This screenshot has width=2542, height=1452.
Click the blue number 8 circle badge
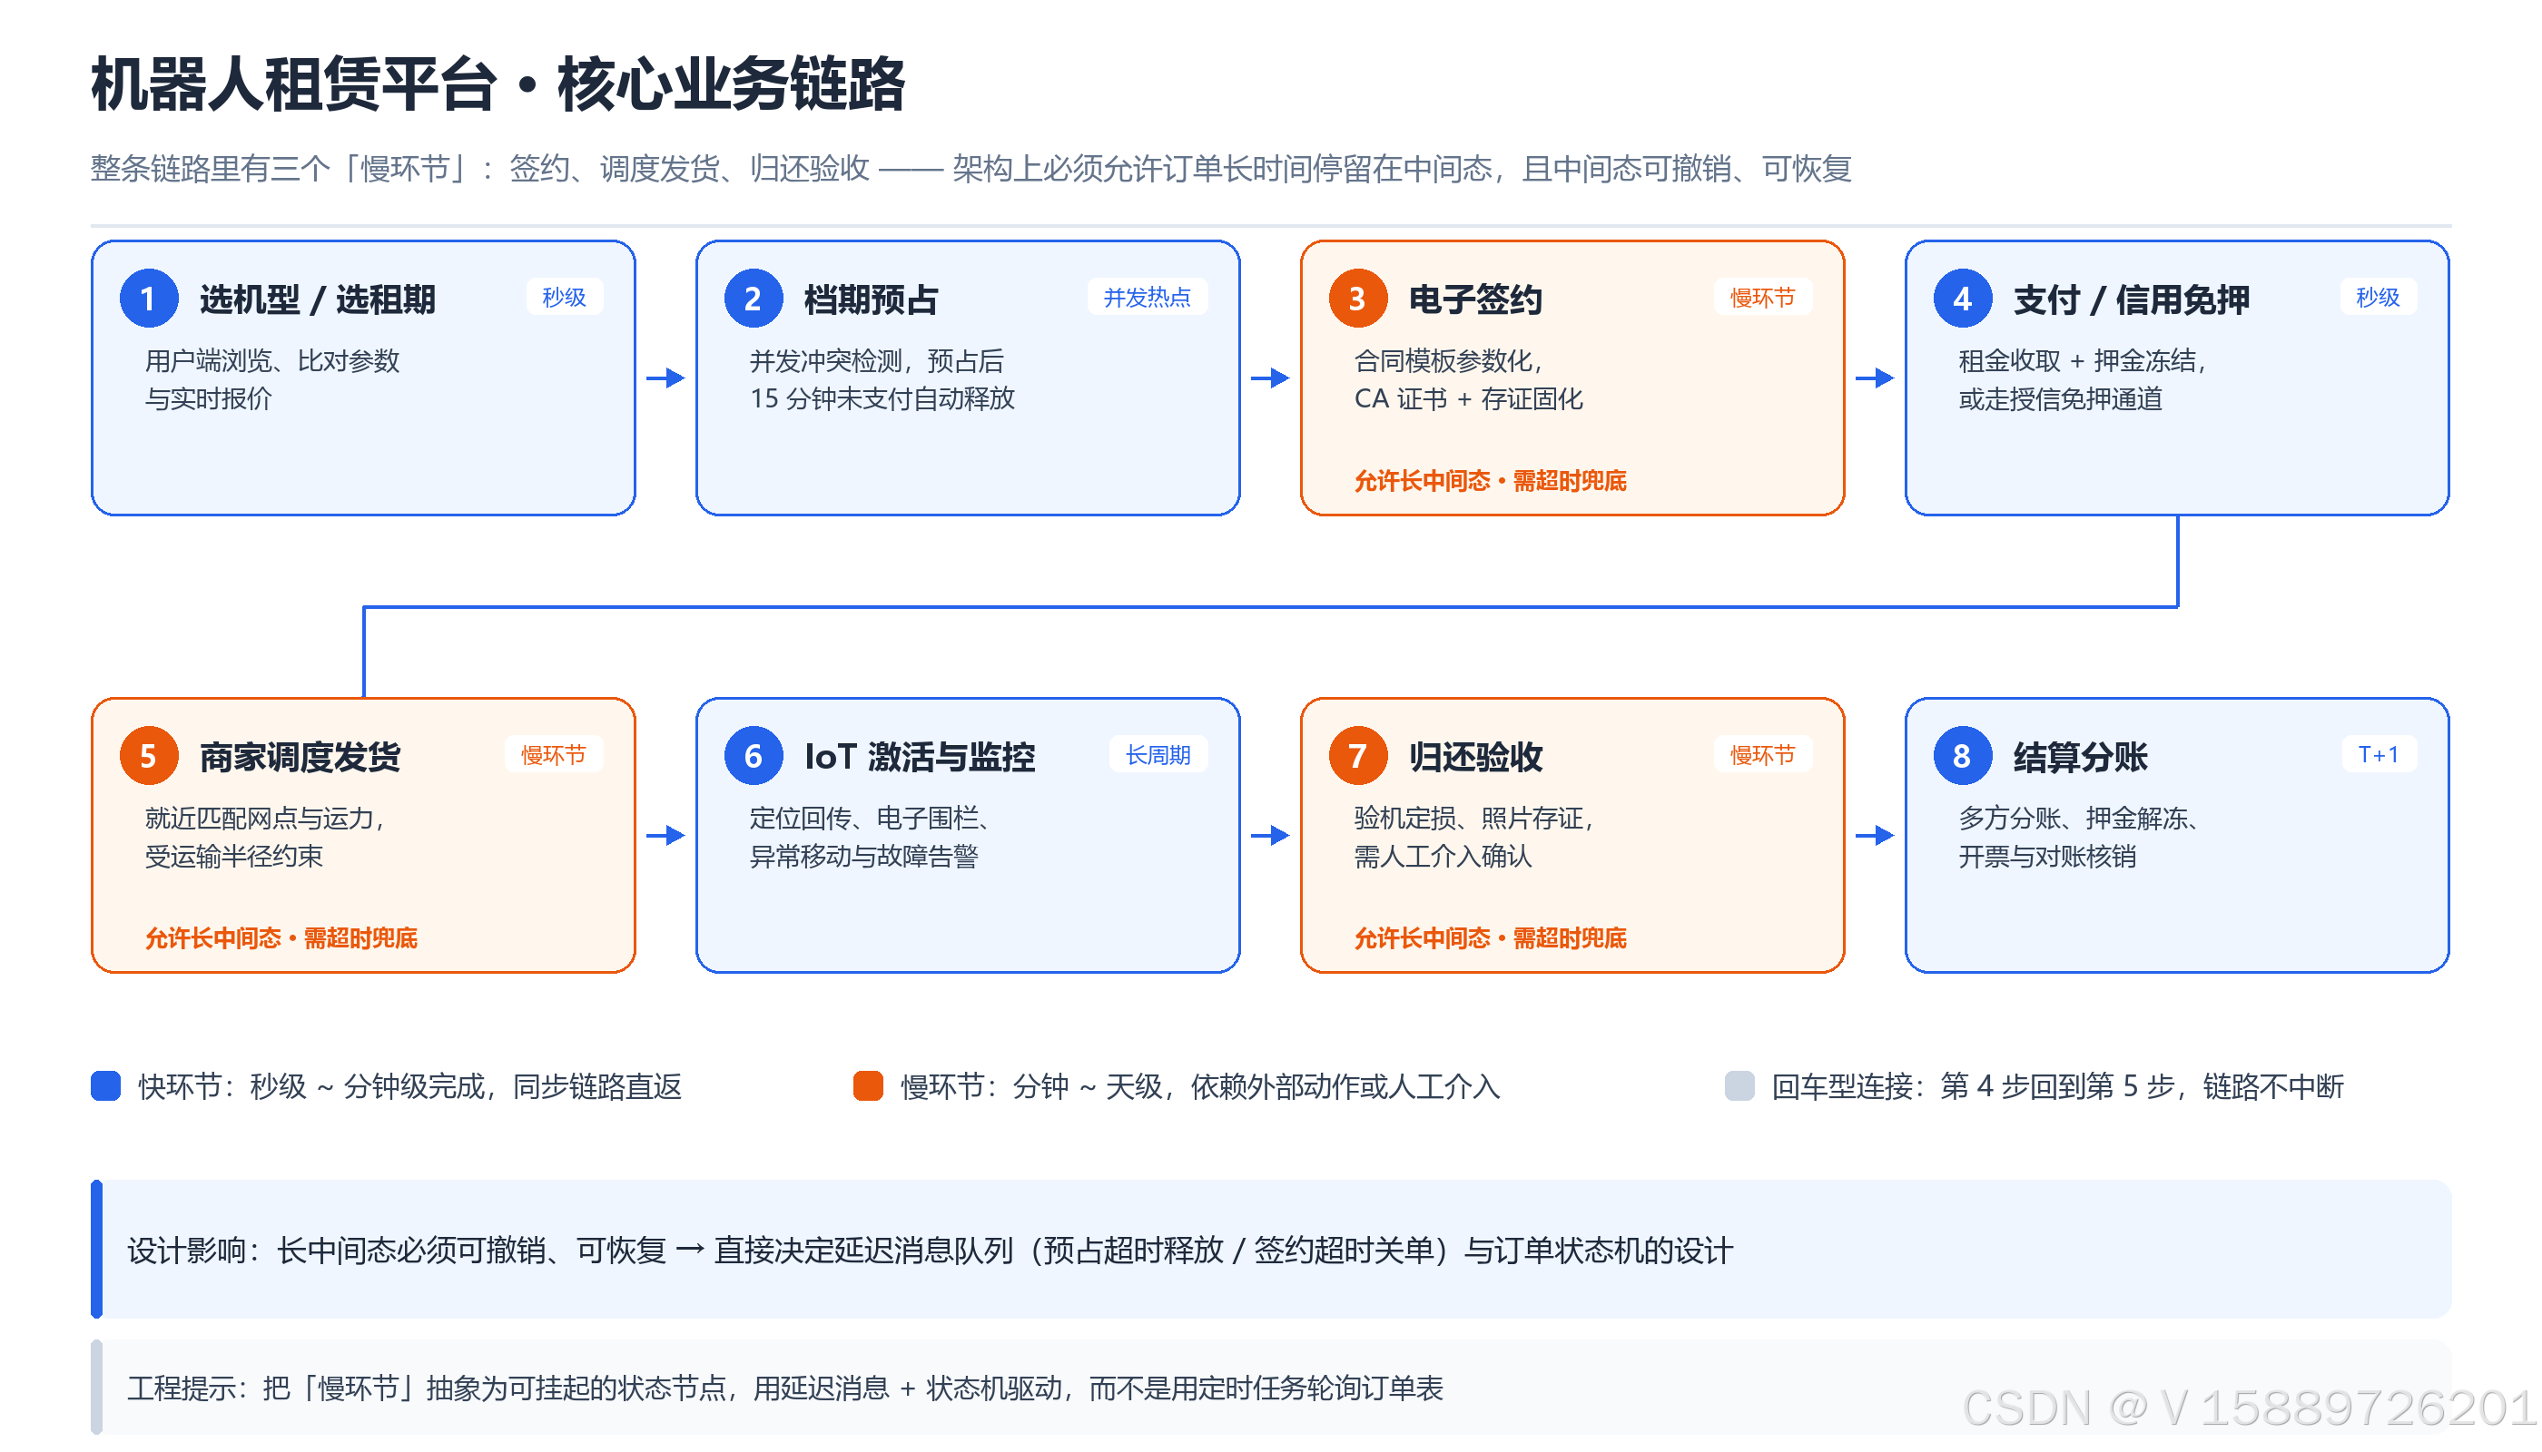pyautogui.click(x=1963, y=756)
